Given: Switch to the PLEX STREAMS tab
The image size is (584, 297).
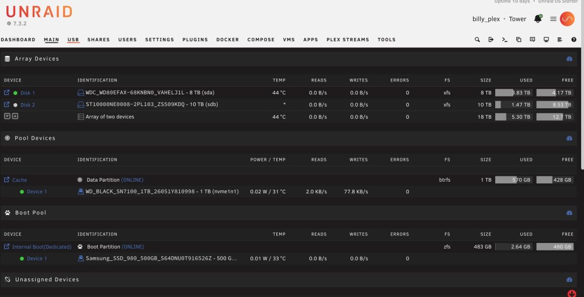Looking at the screenshot, I should tap(347, 40).
